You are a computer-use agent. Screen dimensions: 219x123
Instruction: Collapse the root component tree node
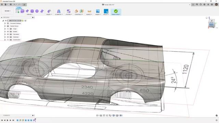3,20
